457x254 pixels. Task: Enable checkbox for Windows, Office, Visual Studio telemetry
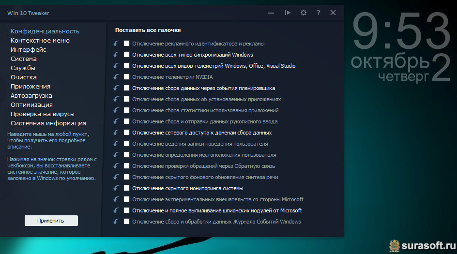(x=127, y=66)
